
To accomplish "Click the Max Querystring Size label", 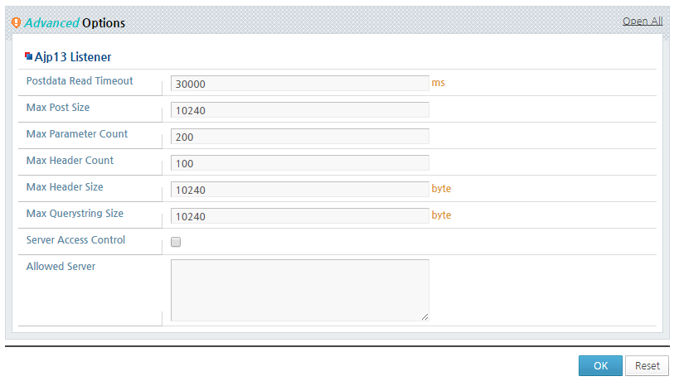I will pos(75,214).
